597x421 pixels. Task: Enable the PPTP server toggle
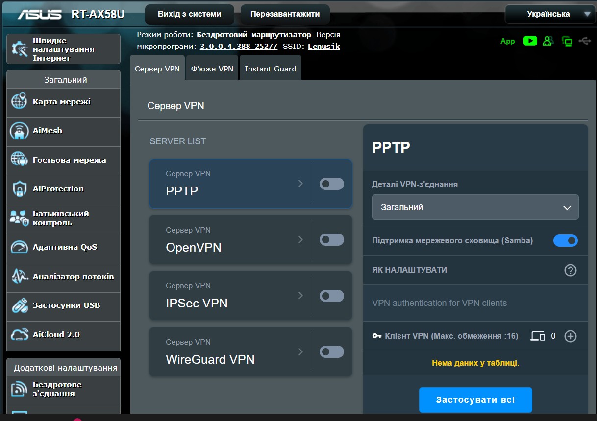pos(332,184)
